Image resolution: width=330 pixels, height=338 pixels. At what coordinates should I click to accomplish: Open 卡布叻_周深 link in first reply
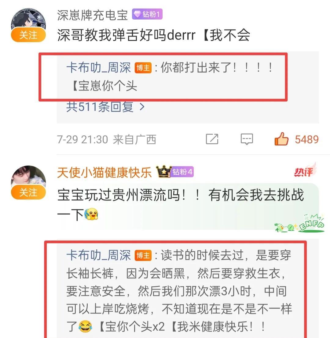(x=98, y=67)
